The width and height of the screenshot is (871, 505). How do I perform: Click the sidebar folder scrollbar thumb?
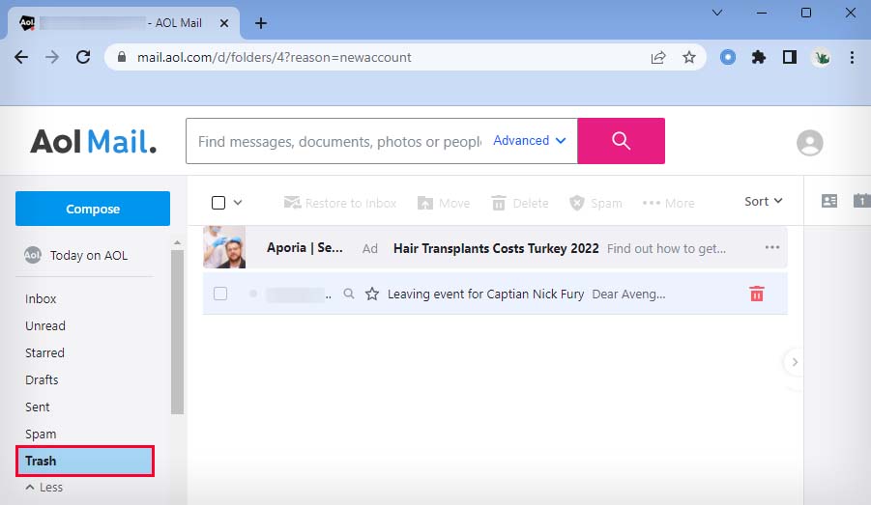point(177,332)
